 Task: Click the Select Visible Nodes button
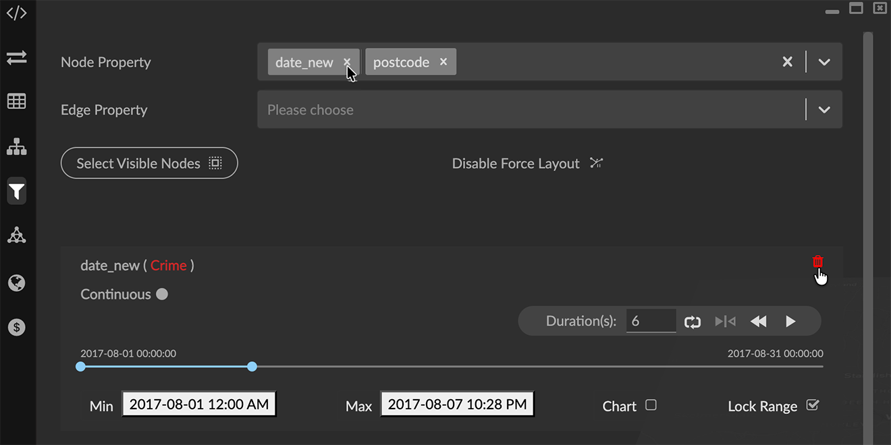[x=149, y=163]
